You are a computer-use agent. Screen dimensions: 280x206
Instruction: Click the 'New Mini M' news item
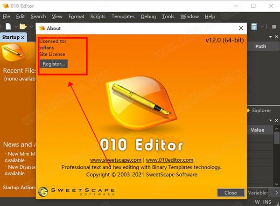(x=20, y=157)
